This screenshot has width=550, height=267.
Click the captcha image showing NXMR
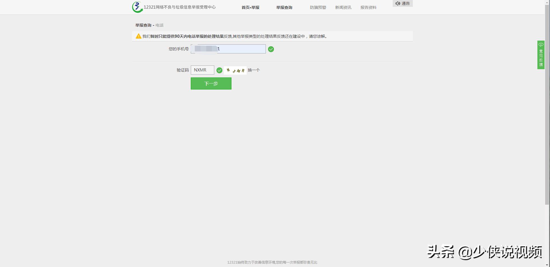coord(235,70)
